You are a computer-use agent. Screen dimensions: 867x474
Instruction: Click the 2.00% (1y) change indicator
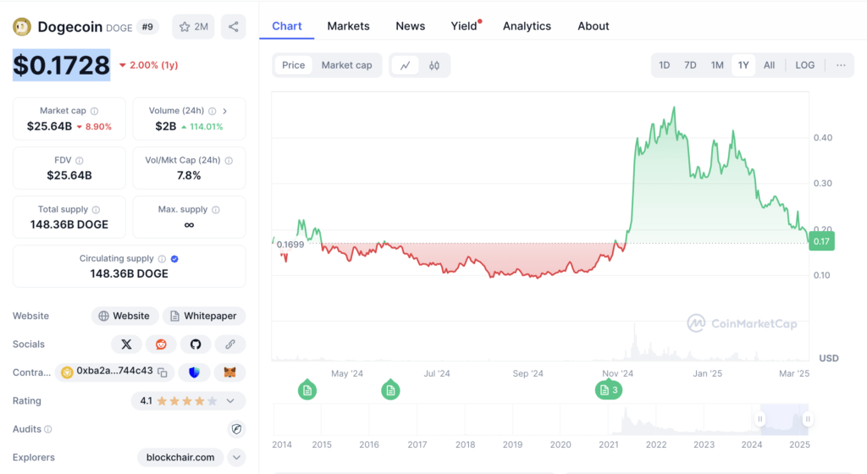pos(149,65)
